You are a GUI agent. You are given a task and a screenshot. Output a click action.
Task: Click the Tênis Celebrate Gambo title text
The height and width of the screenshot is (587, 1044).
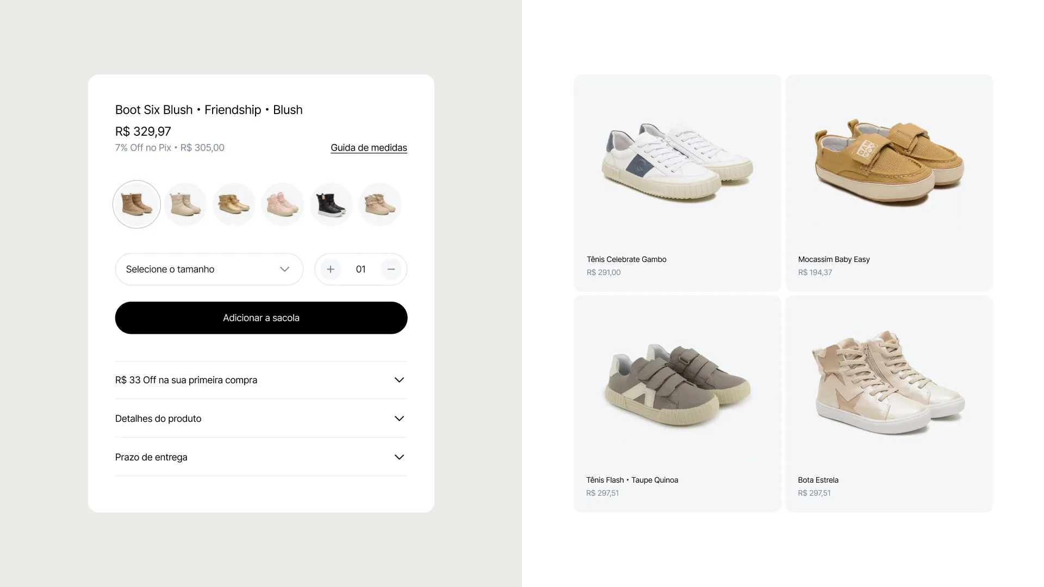point(626,259)
